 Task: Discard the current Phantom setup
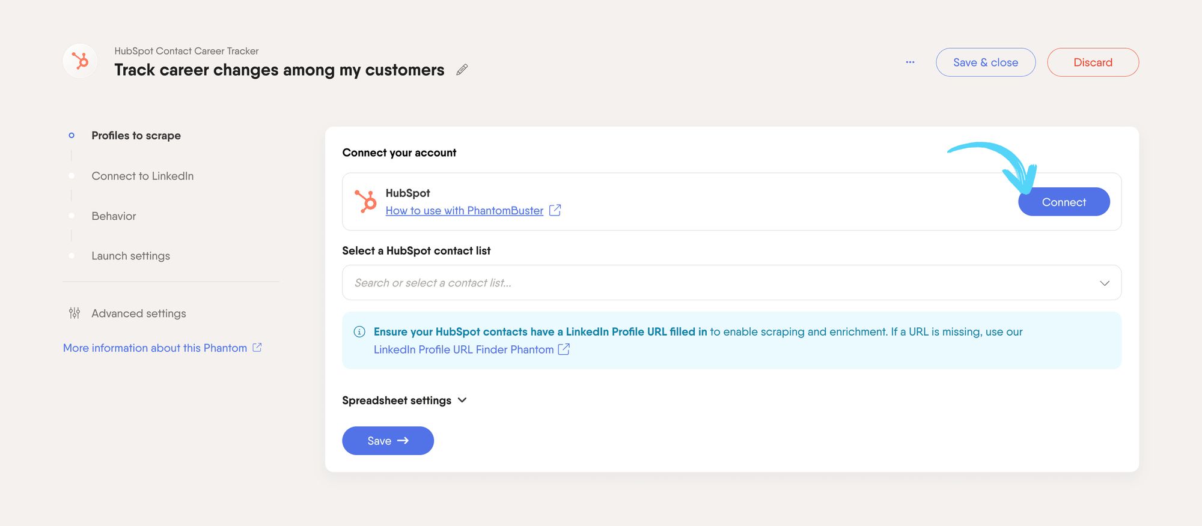pyautogui.click(x=1093, y=62)
